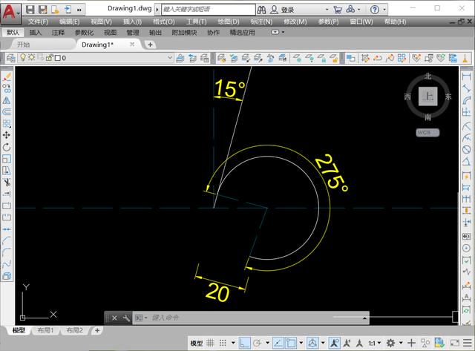Open the status bar customization hamburger menu
This screenshot has width=475, height=351.
click(468, 343)
